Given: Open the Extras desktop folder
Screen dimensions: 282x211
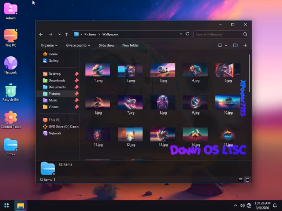Looking at the screenshot, I should click(11, 147).
